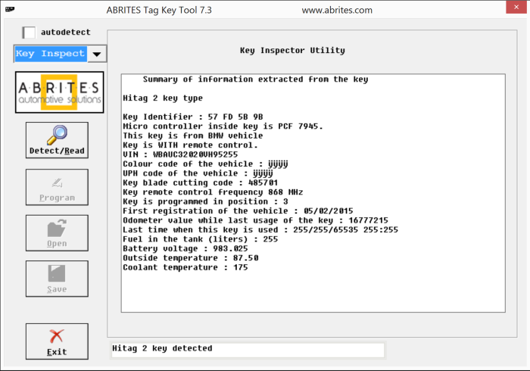Click the app icon in the title bar

pos(10,9)
